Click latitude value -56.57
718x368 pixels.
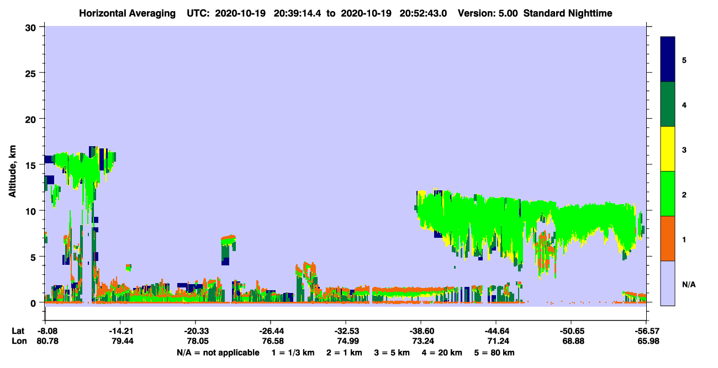click(646, 331)
